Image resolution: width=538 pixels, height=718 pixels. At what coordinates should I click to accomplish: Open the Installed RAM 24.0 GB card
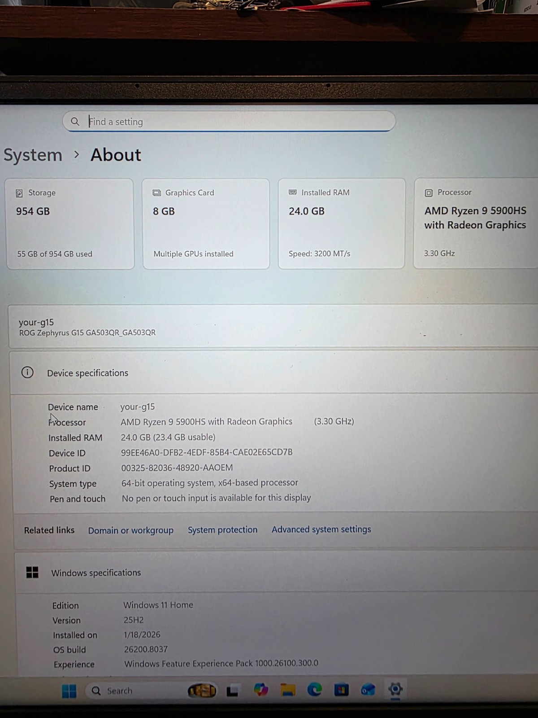pos(342,223)
